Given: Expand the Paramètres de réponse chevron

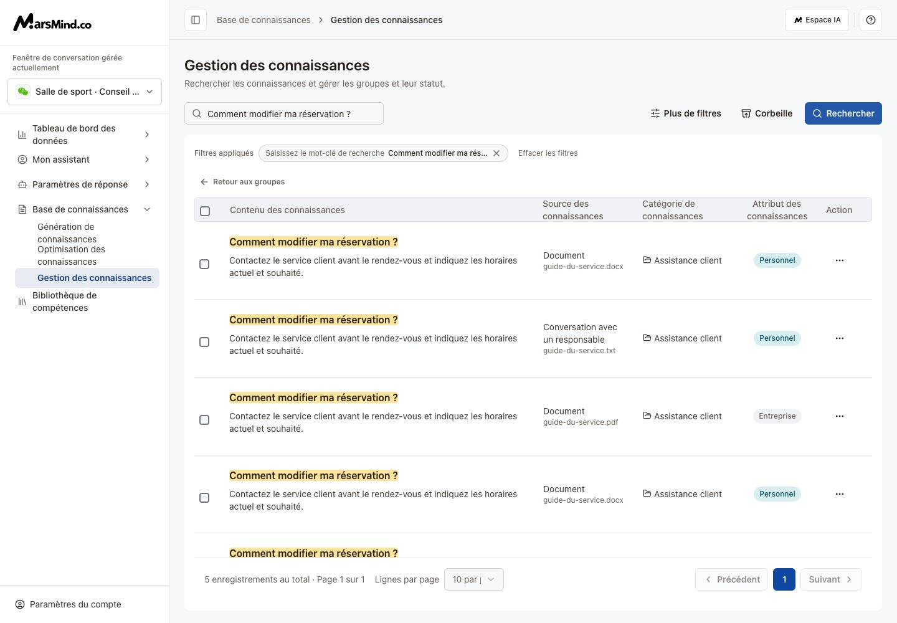Looking at the screenshot, I should pos(147,184).
